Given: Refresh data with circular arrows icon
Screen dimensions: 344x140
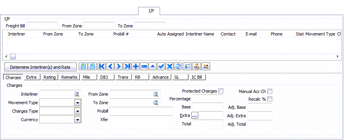Looking at the screenshot, I should coord(178,66).
